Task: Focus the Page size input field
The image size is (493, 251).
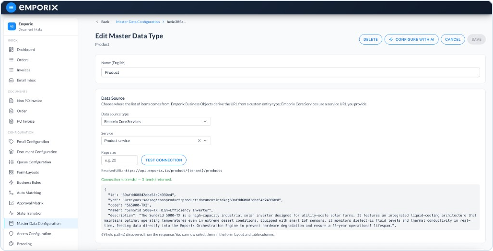Action: (119, 160)
